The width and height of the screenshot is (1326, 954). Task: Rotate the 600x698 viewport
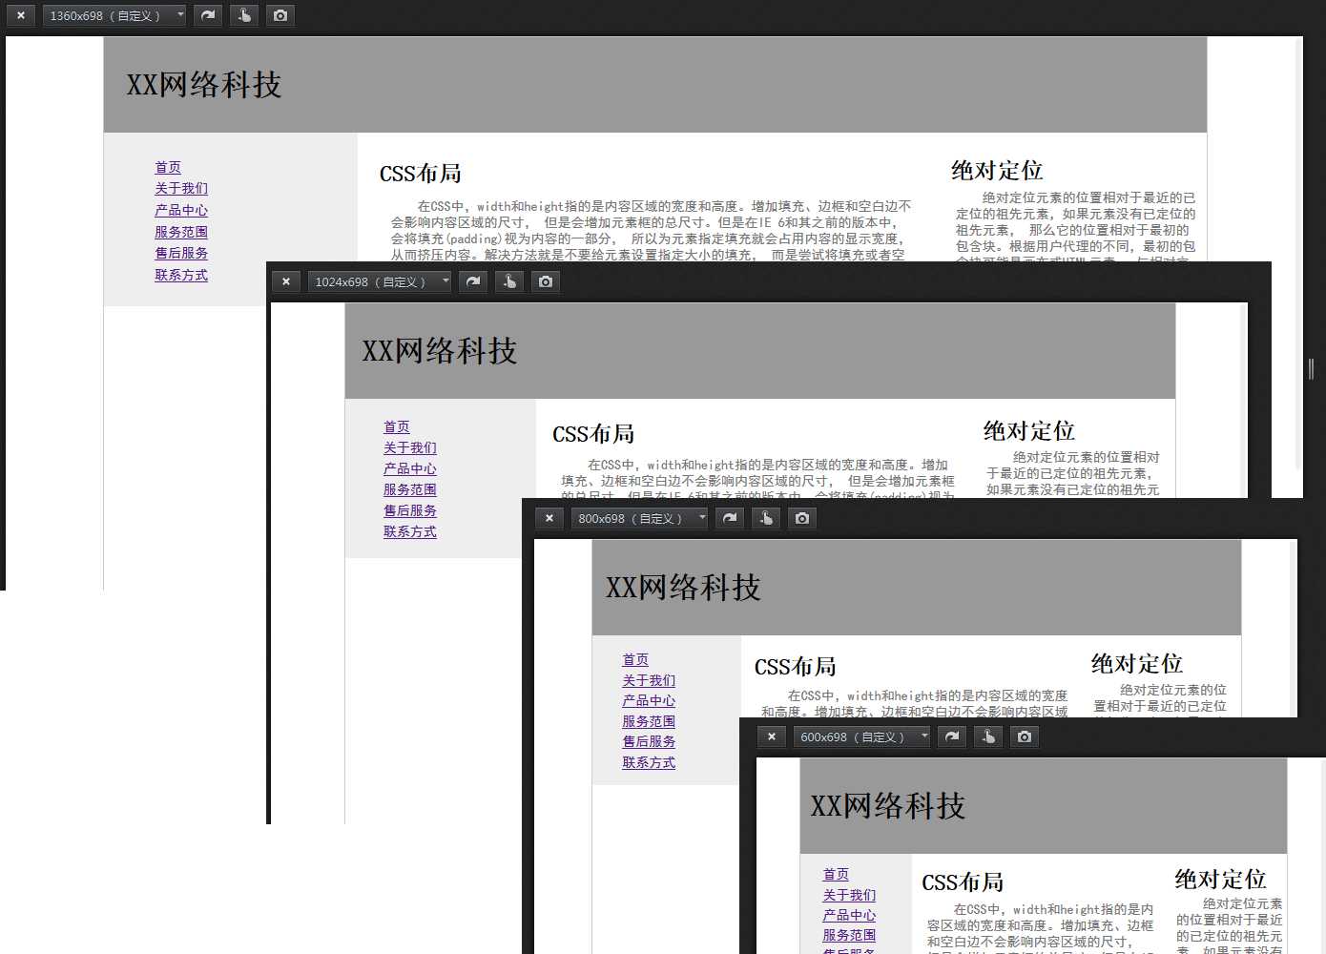coord(952,736)
